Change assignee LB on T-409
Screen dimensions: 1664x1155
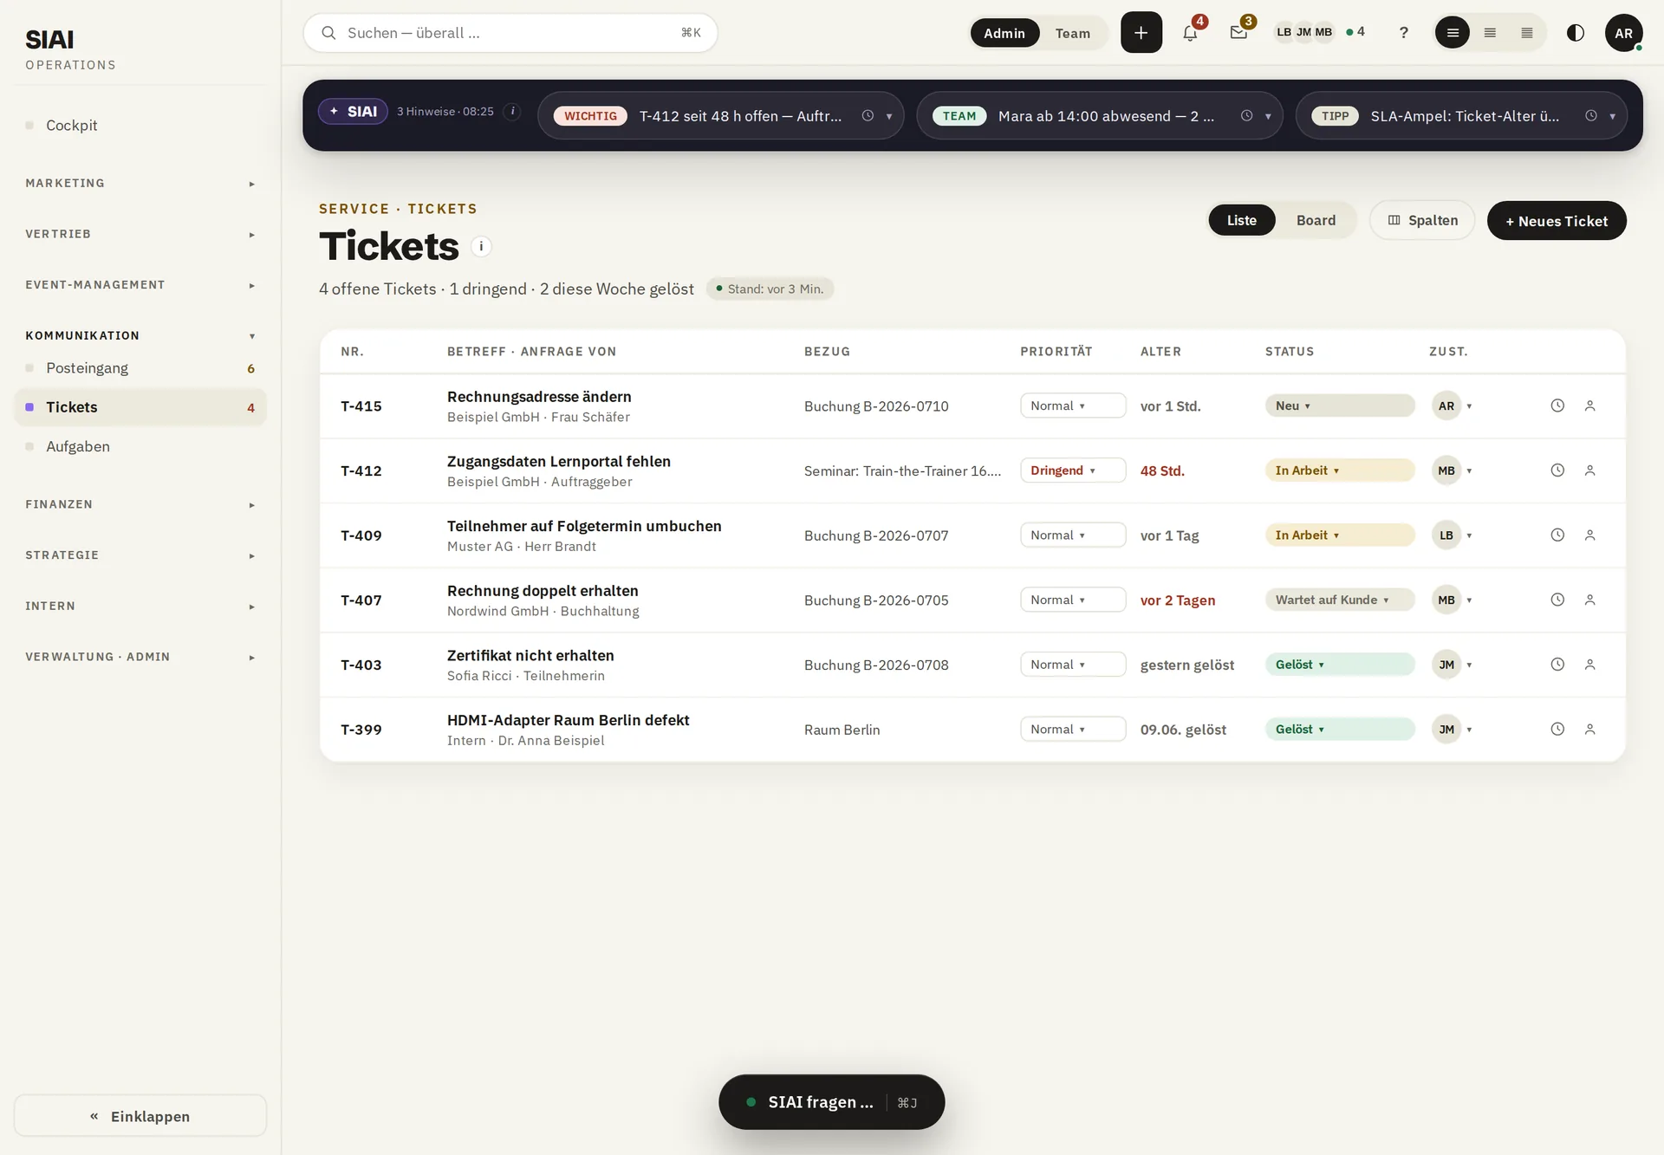[x=1453, y=535]
